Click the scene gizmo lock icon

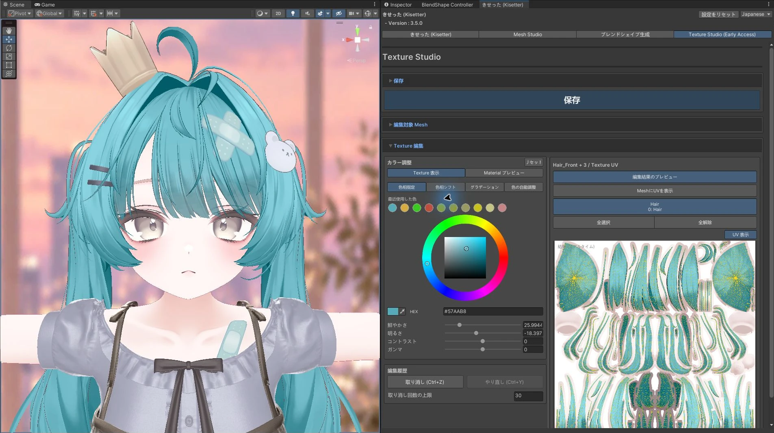tap(371, 27)
